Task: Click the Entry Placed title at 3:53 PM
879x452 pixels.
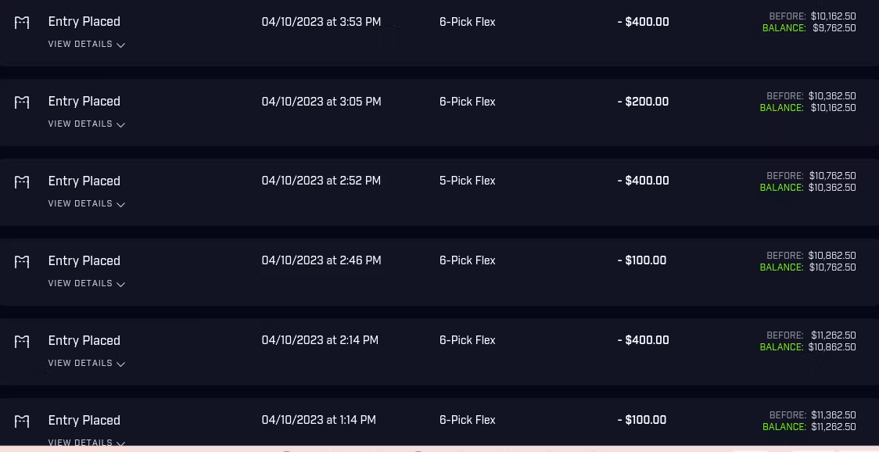Action: [x=84, y=22]
